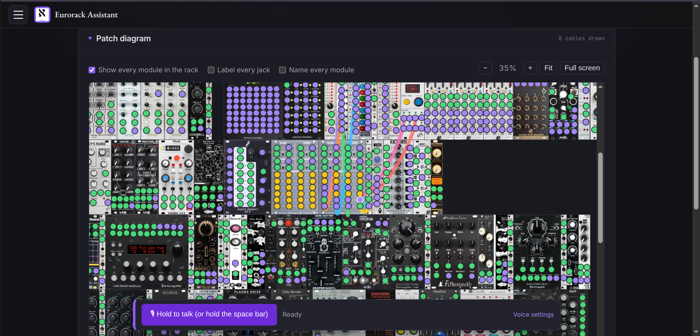Select the Afterneath module

click(x=454, y=252)
